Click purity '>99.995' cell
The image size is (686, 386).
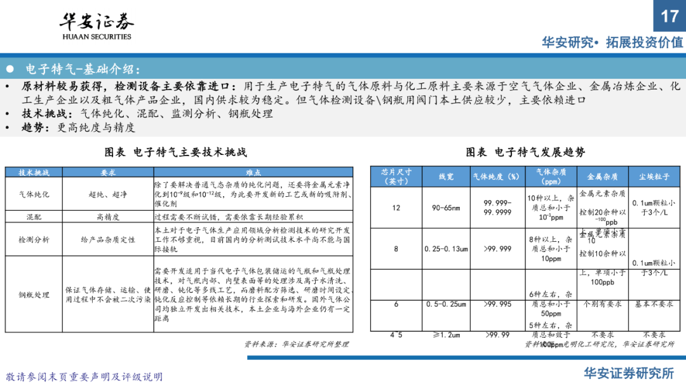tap(497, 304)
